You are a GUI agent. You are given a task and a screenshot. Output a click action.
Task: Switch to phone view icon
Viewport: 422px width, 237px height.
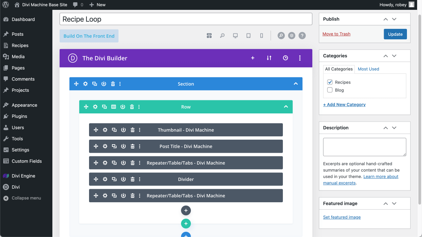[x=262, y=36]
